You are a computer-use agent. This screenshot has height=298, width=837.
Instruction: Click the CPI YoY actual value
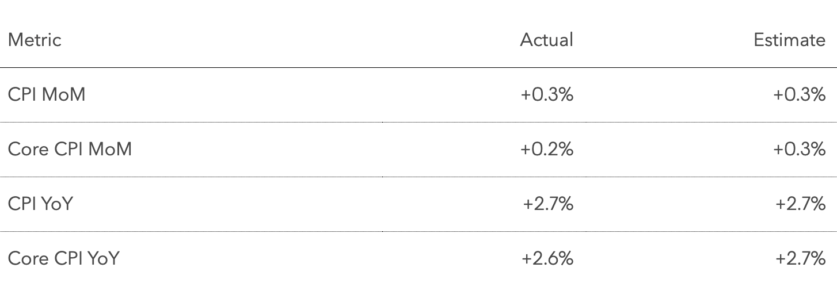click(x=548, y=204)
